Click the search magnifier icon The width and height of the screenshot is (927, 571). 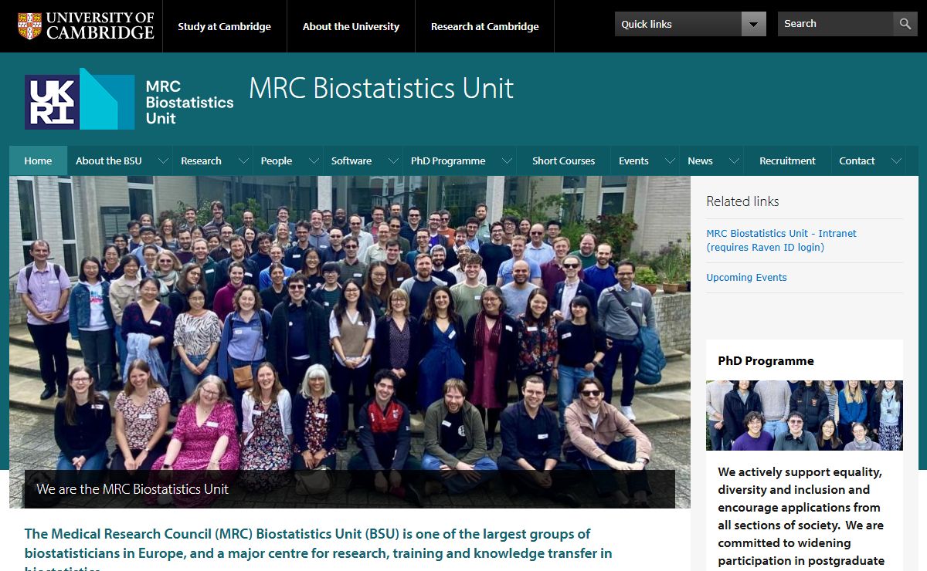[905, 24]
